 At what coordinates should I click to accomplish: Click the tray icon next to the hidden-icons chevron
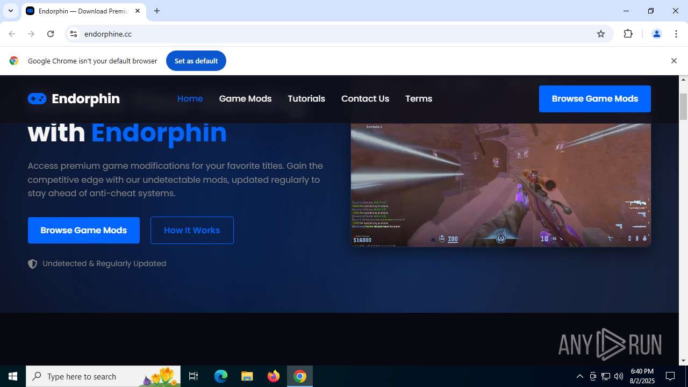593,376
